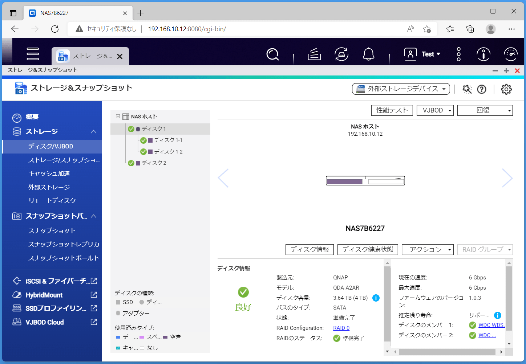
Task: Select ディスク 1-2 in the tree
Action: [x=168, y=152]
